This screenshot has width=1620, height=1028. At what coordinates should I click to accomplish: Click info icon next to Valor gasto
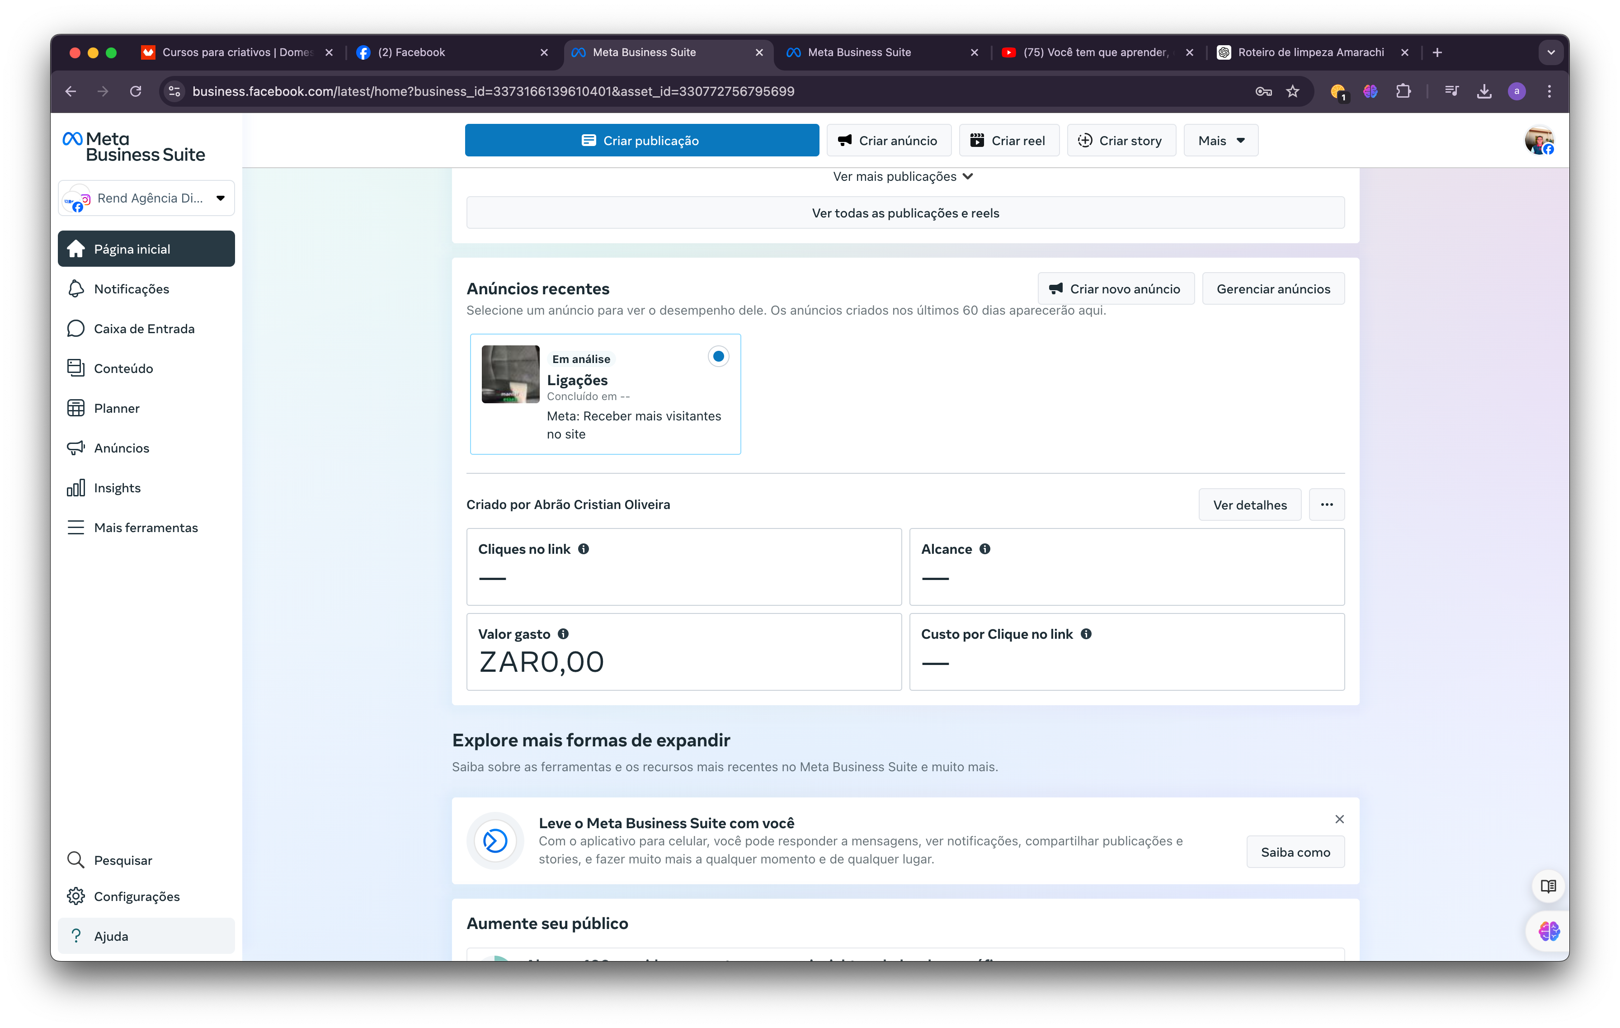[564, 634]
